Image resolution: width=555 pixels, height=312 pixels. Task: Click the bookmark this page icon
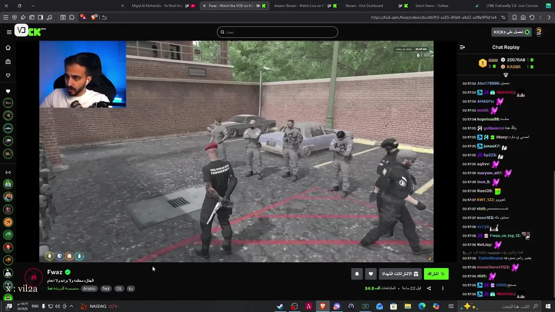pos(515,17)
